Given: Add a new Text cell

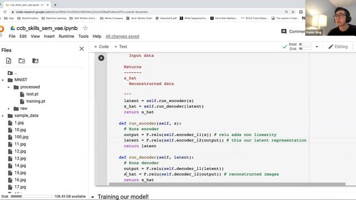Looking at the screenshot, I should (121, 47).
